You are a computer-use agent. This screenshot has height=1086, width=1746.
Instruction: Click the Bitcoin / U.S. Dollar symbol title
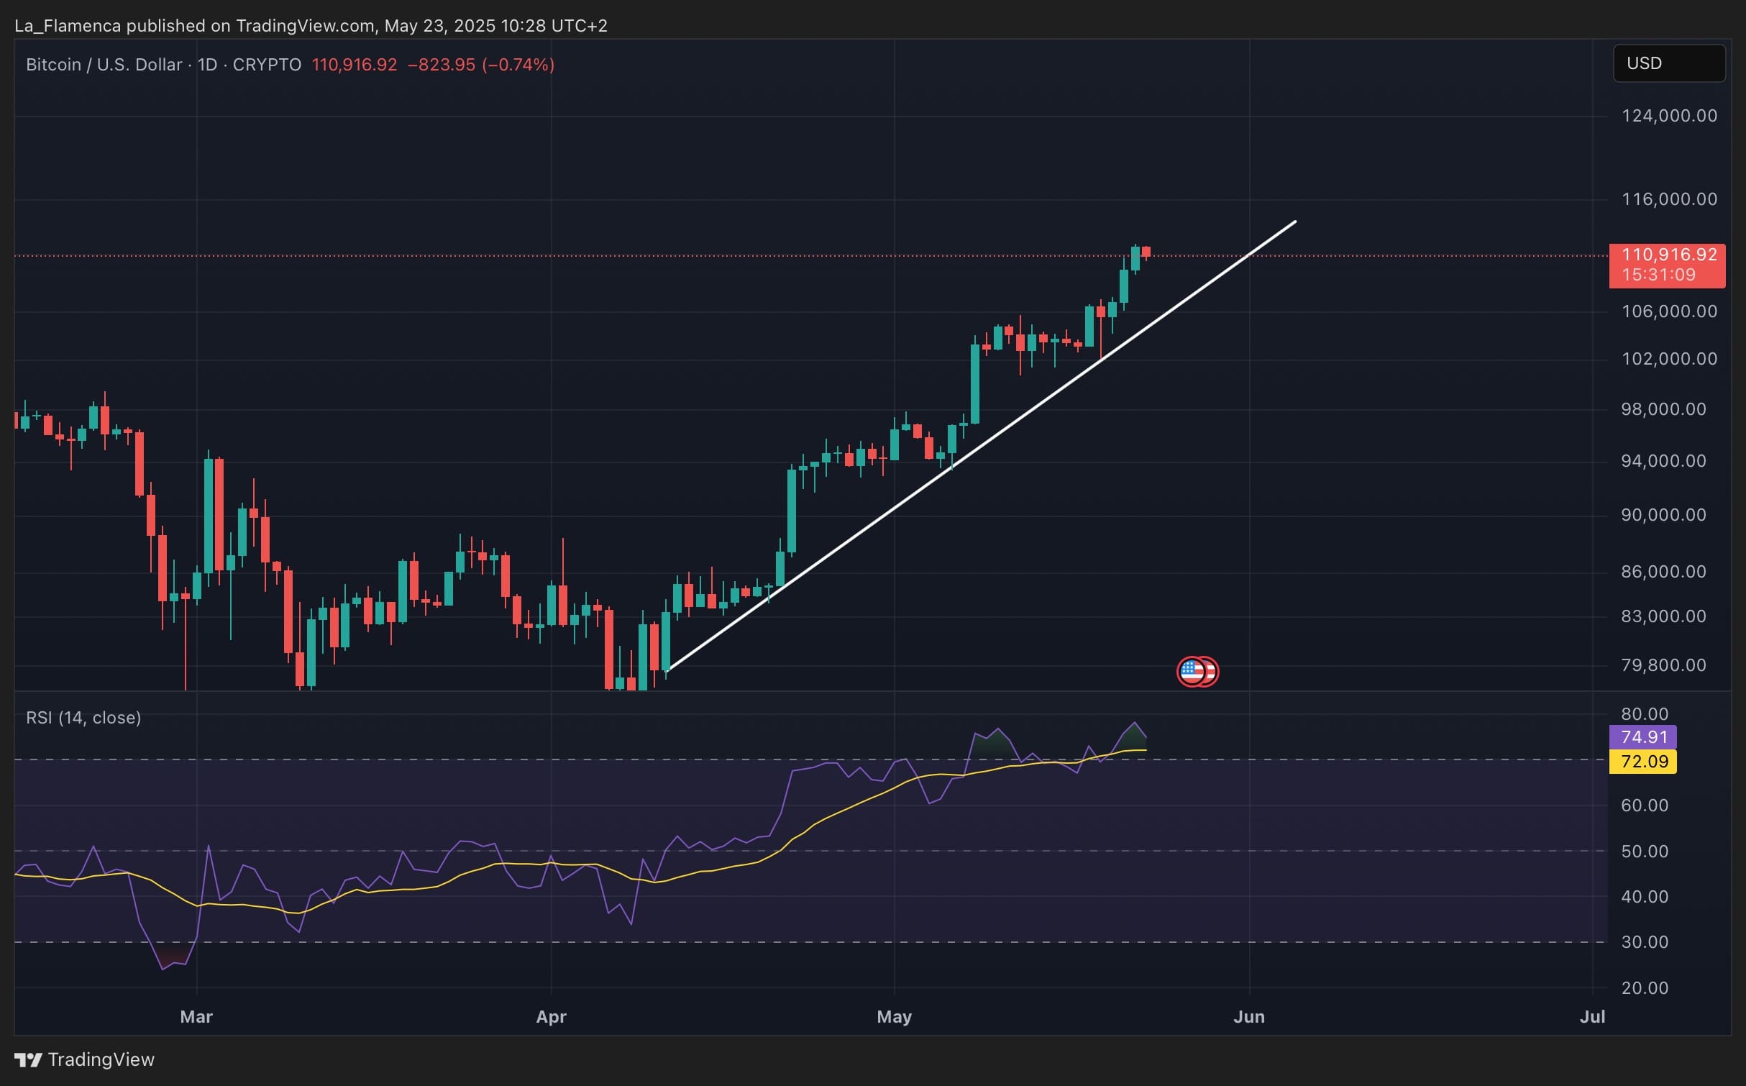pos(104,65)
